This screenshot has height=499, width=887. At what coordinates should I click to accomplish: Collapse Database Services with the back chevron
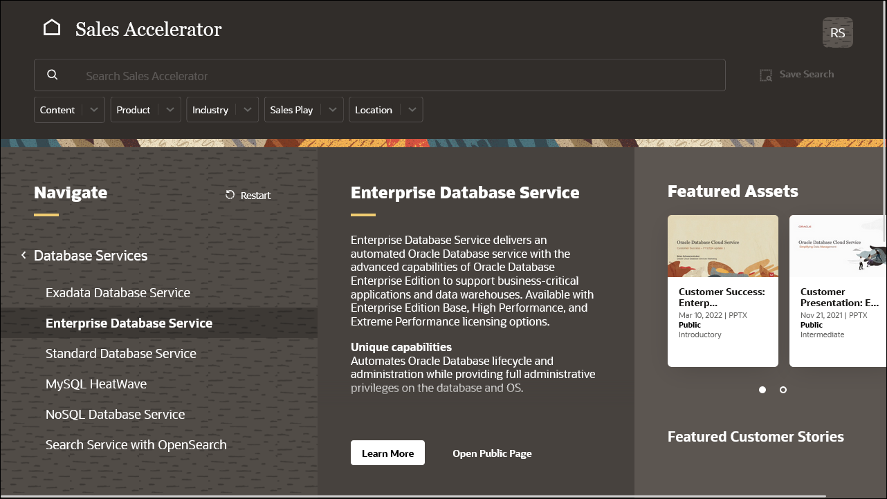[23, 255]
